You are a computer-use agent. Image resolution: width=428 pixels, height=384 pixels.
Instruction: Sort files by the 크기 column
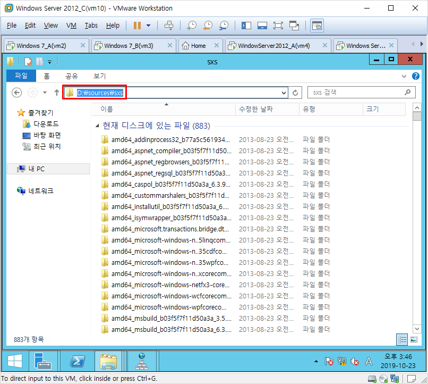click(x=384, y=109)
